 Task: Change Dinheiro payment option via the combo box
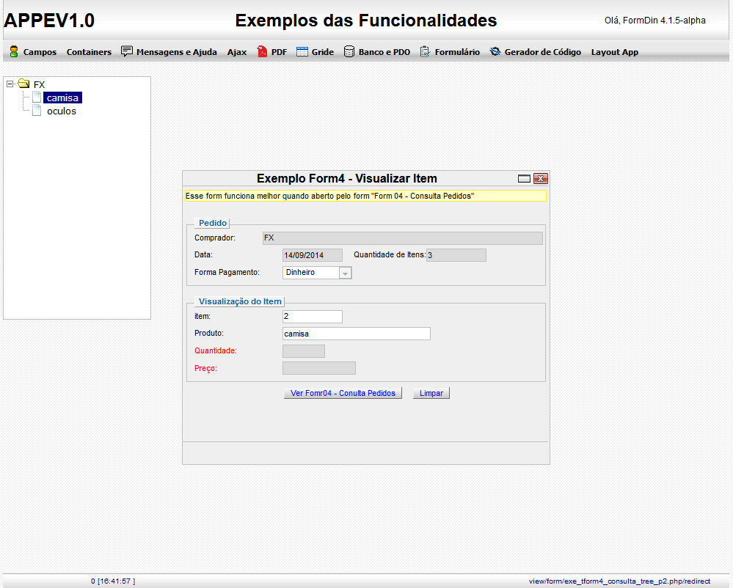[345, 272]
